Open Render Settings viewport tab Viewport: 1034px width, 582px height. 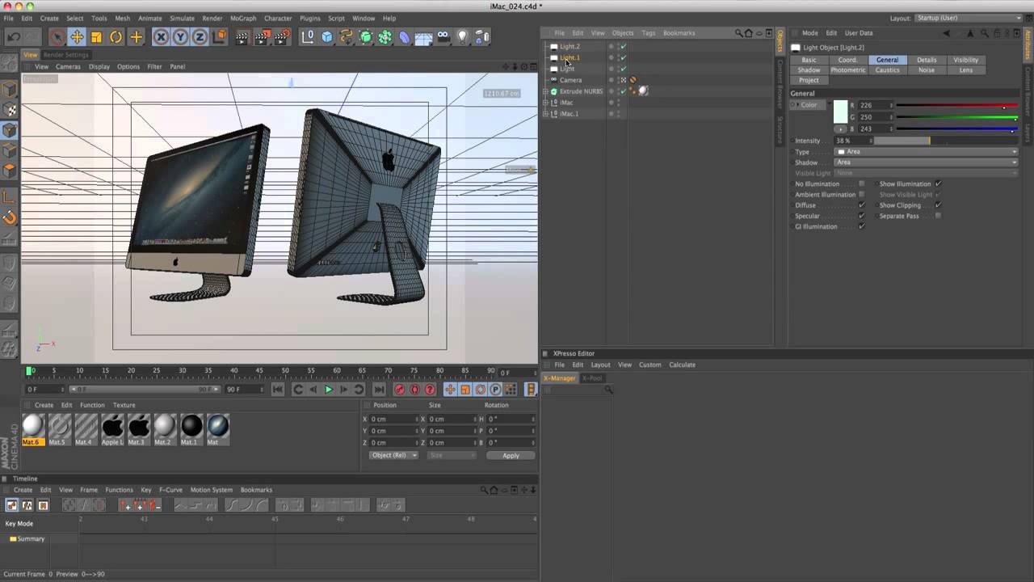coord(65,55)
